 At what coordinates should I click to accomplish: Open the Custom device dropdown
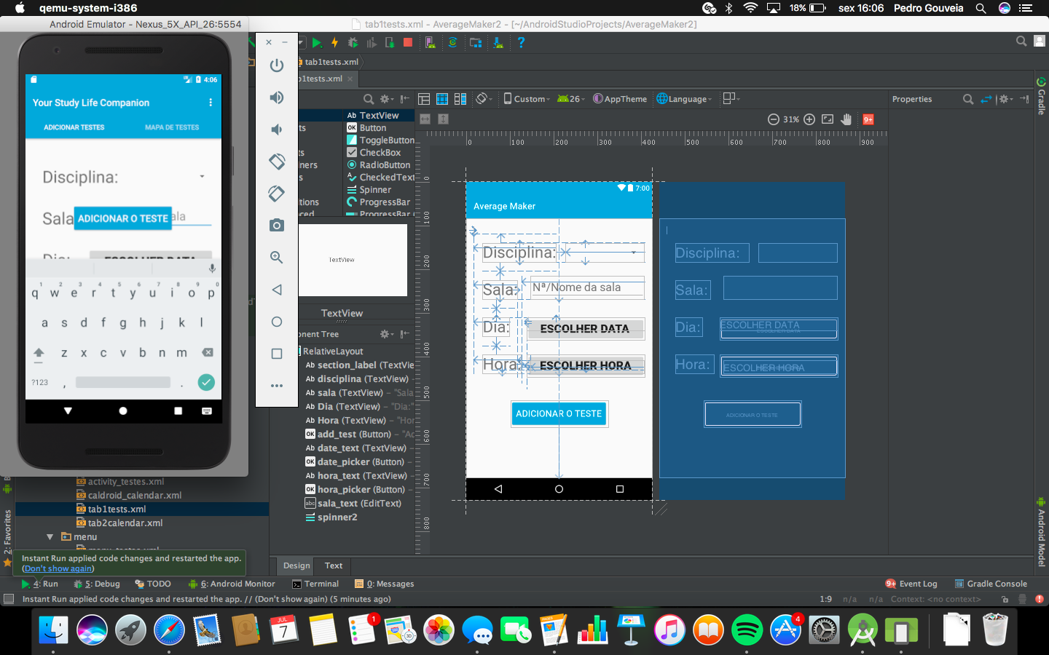click(x=527, y=99)
